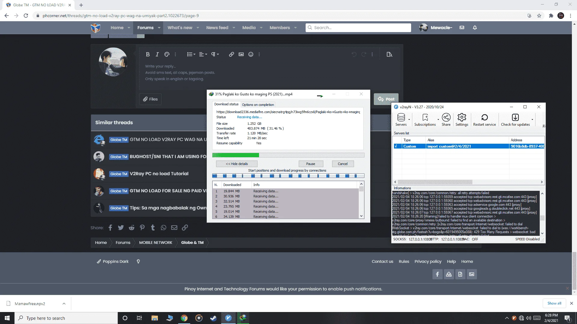The image size is (577, 324).
Task: Open list options dropdown in editor
Action: [191, 54]
